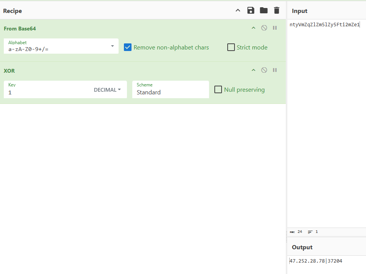Enable Null preserving option
Image resolution: width=366 pixels, height=274 pixels.
[x=218, y=90]
